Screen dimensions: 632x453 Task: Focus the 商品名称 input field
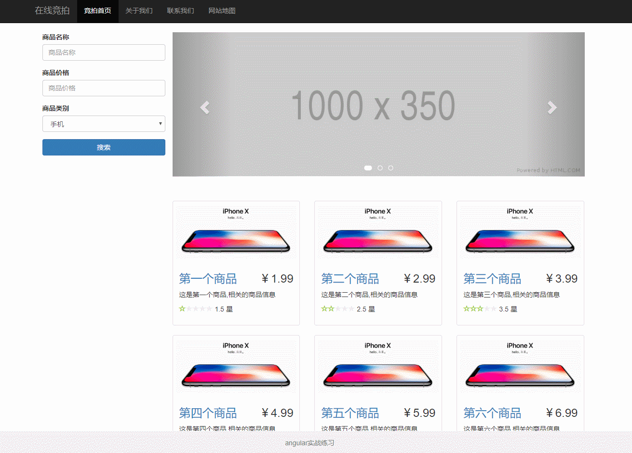104,52
